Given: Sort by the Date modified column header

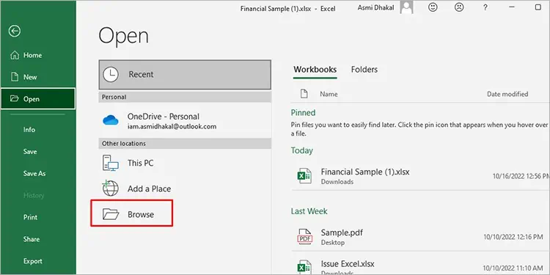Looking at the screenshot, I should coord(507,94).
